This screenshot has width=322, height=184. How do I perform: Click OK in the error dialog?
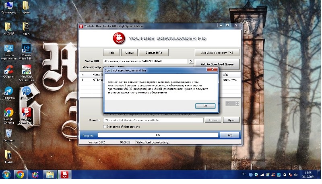205,106
